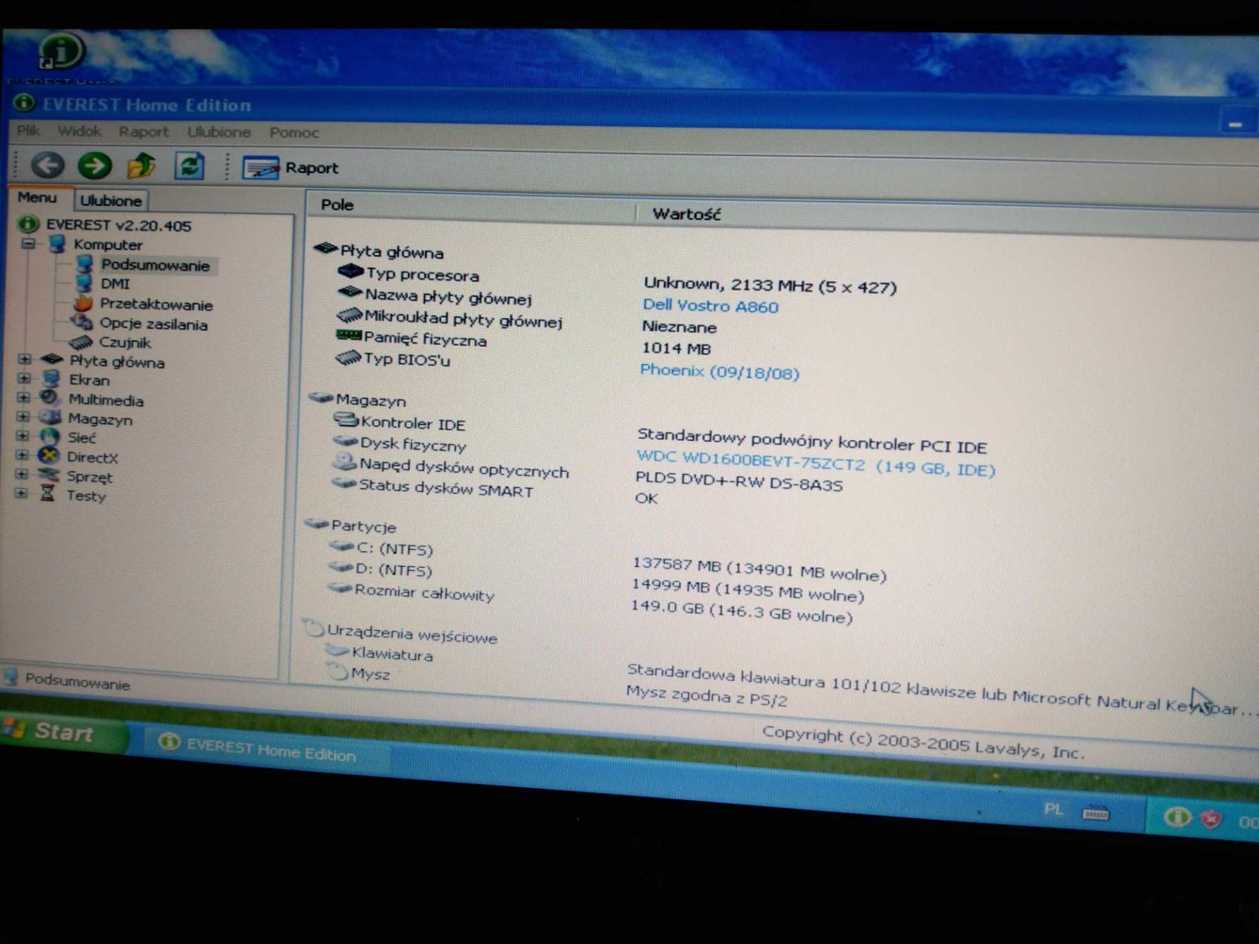Select the Rozmiar całkowity row
Screen dimensions: 1259x944
(x=424, y=593)
